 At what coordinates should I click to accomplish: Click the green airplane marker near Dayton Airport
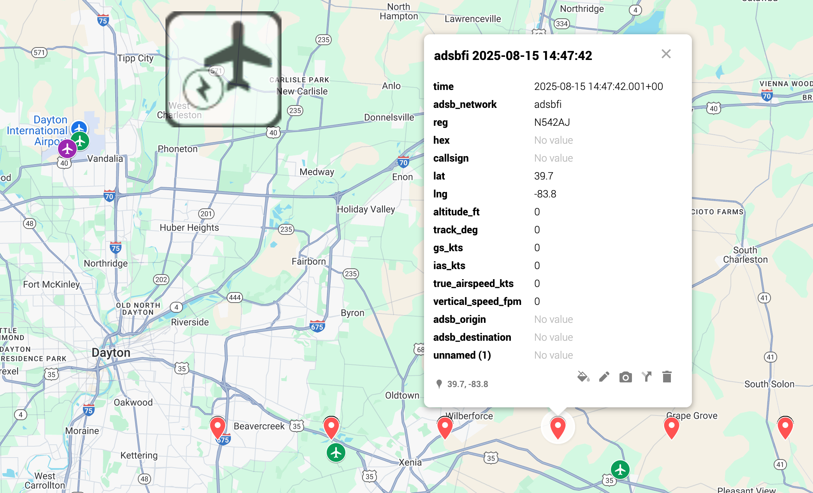click(81, 141)
